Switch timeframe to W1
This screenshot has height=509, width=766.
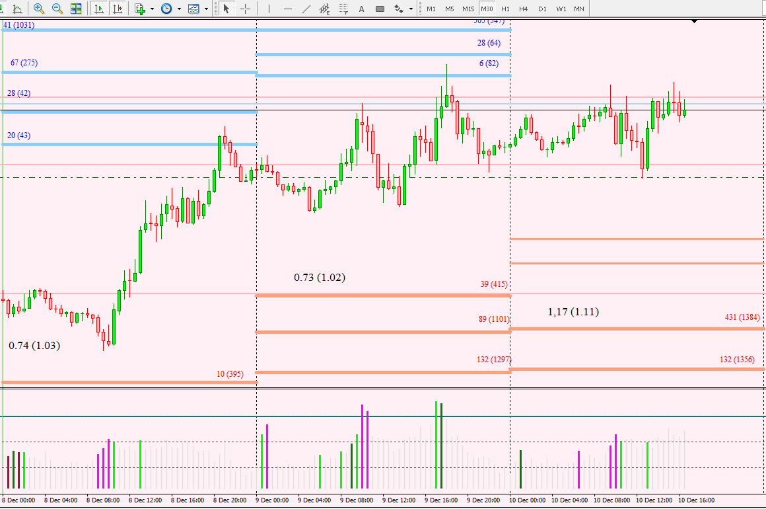tap(561, 9)
